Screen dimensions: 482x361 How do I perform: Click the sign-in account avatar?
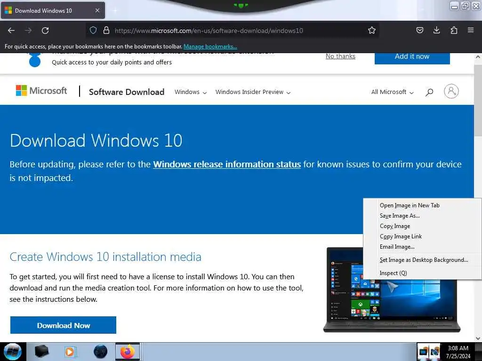(451, 91)
